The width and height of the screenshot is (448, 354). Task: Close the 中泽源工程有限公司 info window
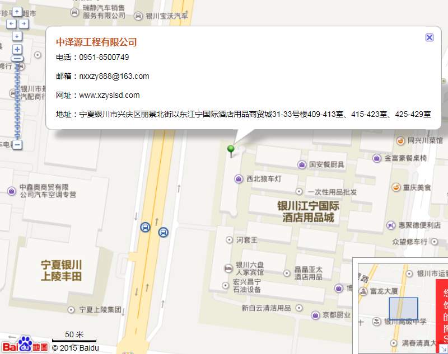(x=429, y=37)
